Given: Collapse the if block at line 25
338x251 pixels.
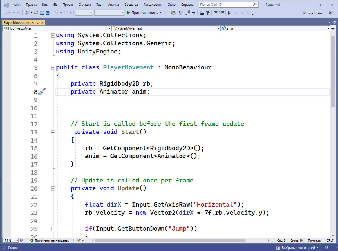Looking at the screenshot, I should [53, 229].
